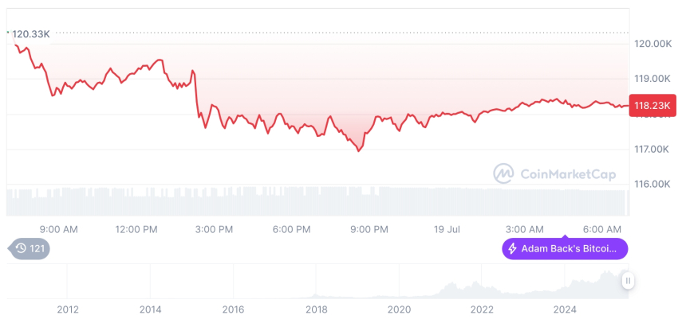Screen dimensions: 686x319
Task: Select 2018 on the overview timeline
Action: tap(317, 309)
